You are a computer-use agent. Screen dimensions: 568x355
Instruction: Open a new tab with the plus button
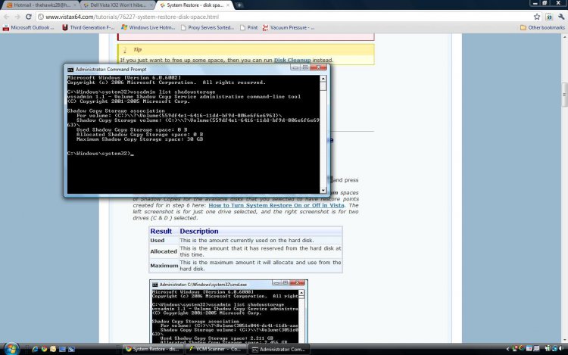pos(239,5)
